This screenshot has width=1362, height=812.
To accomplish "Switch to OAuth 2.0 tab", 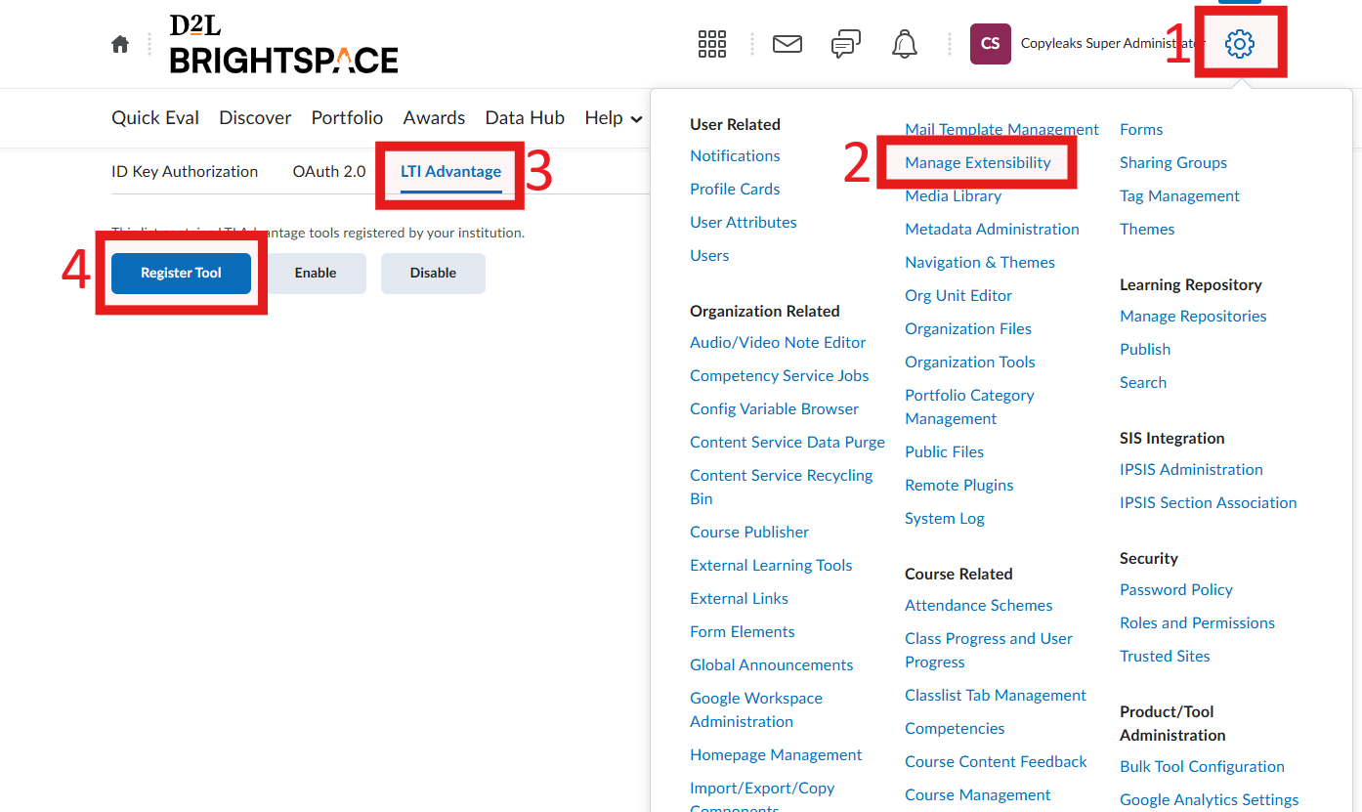I will [x=329, y=172].
